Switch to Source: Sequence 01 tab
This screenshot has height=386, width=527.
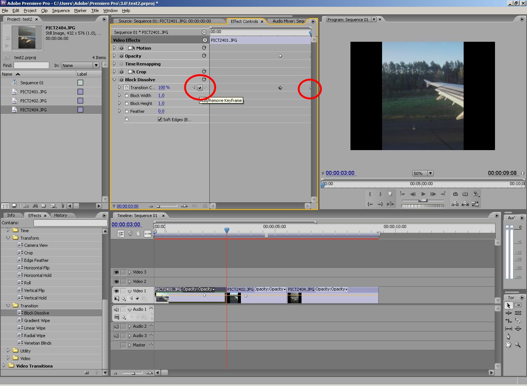click(x=164, y=21)
